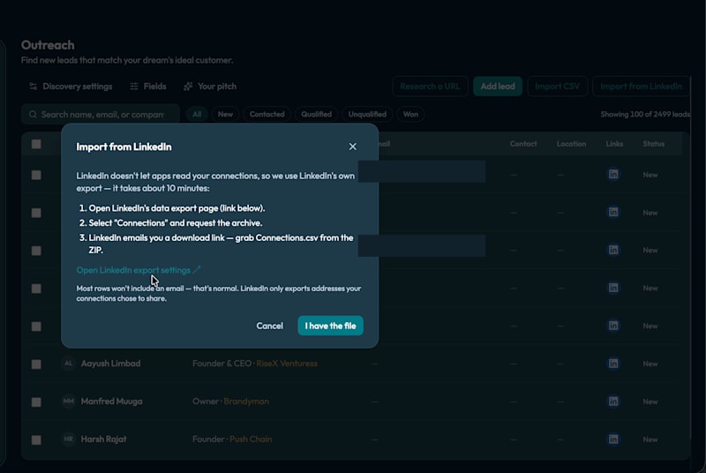The width and height of the screenshot is (706, 473).
Task: Open Discovery settings
Action: click(x=71, y=86)
